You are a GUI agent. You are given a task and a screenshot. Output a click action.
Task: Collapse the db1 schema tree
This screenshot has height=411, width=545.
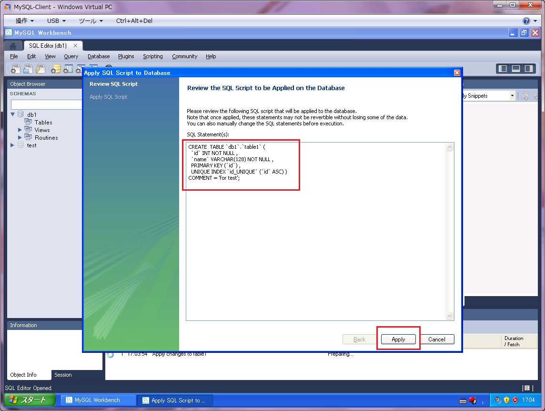[x=12, y=114]
